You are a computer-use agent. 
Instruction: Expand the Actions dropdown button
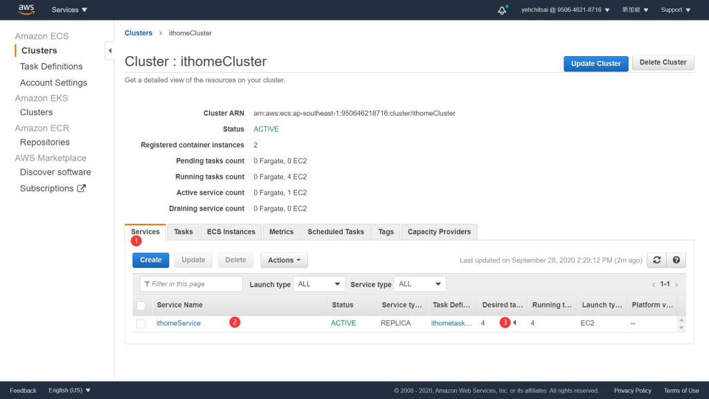tap(284, 260)
